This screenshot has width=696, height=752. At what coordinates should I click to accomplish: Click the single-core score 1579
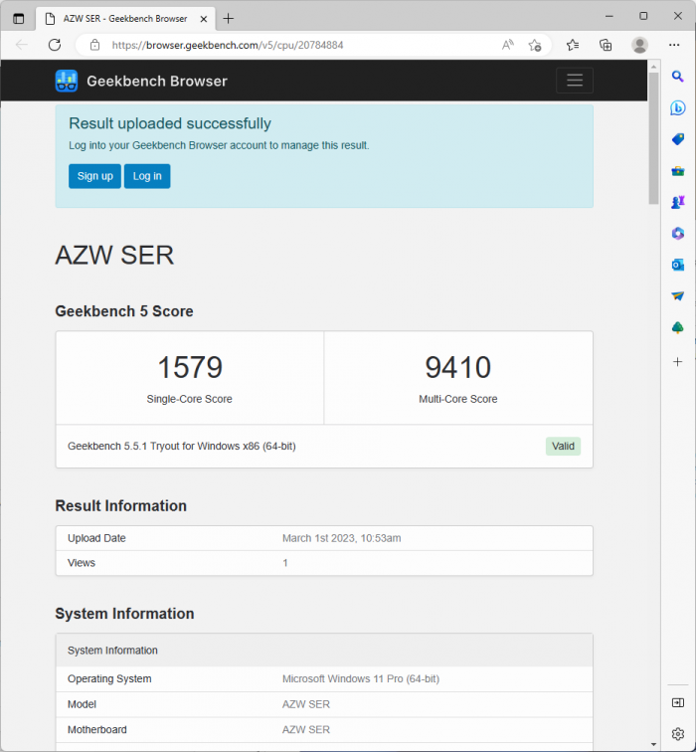pyautogui.click(x=190, y=367)
